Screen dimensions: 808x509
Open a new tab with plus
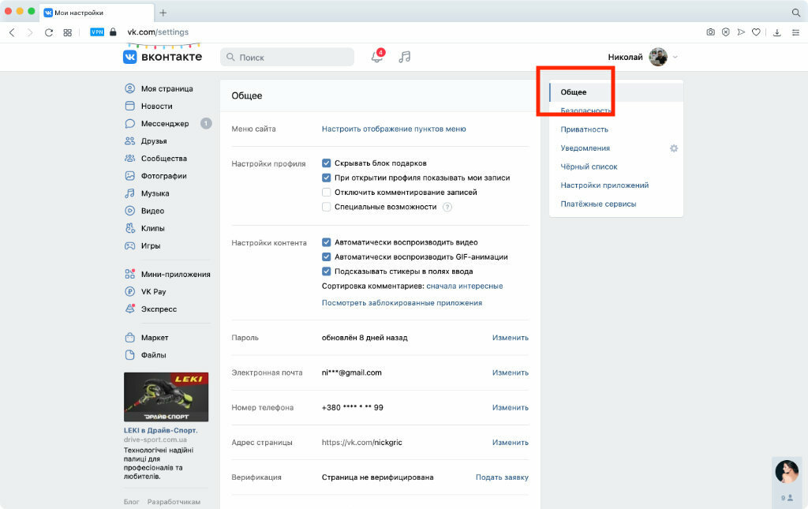point(163,13)
